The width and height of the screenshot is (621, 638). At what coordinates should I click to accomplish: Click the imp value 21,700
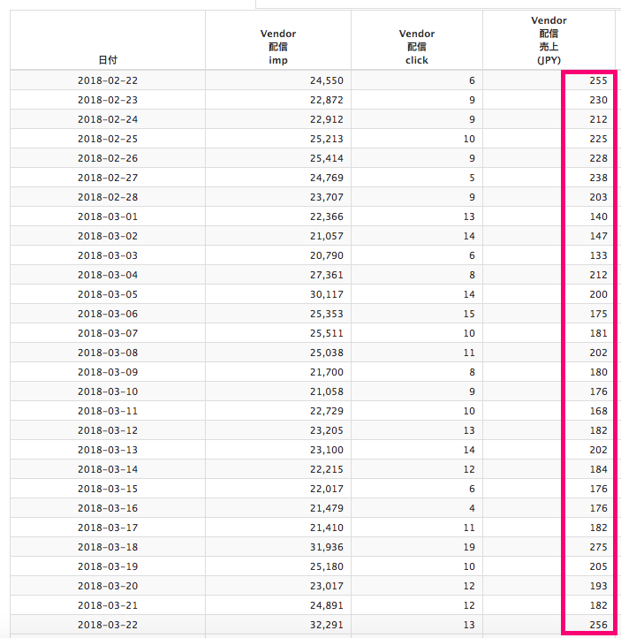pos(327,372)
